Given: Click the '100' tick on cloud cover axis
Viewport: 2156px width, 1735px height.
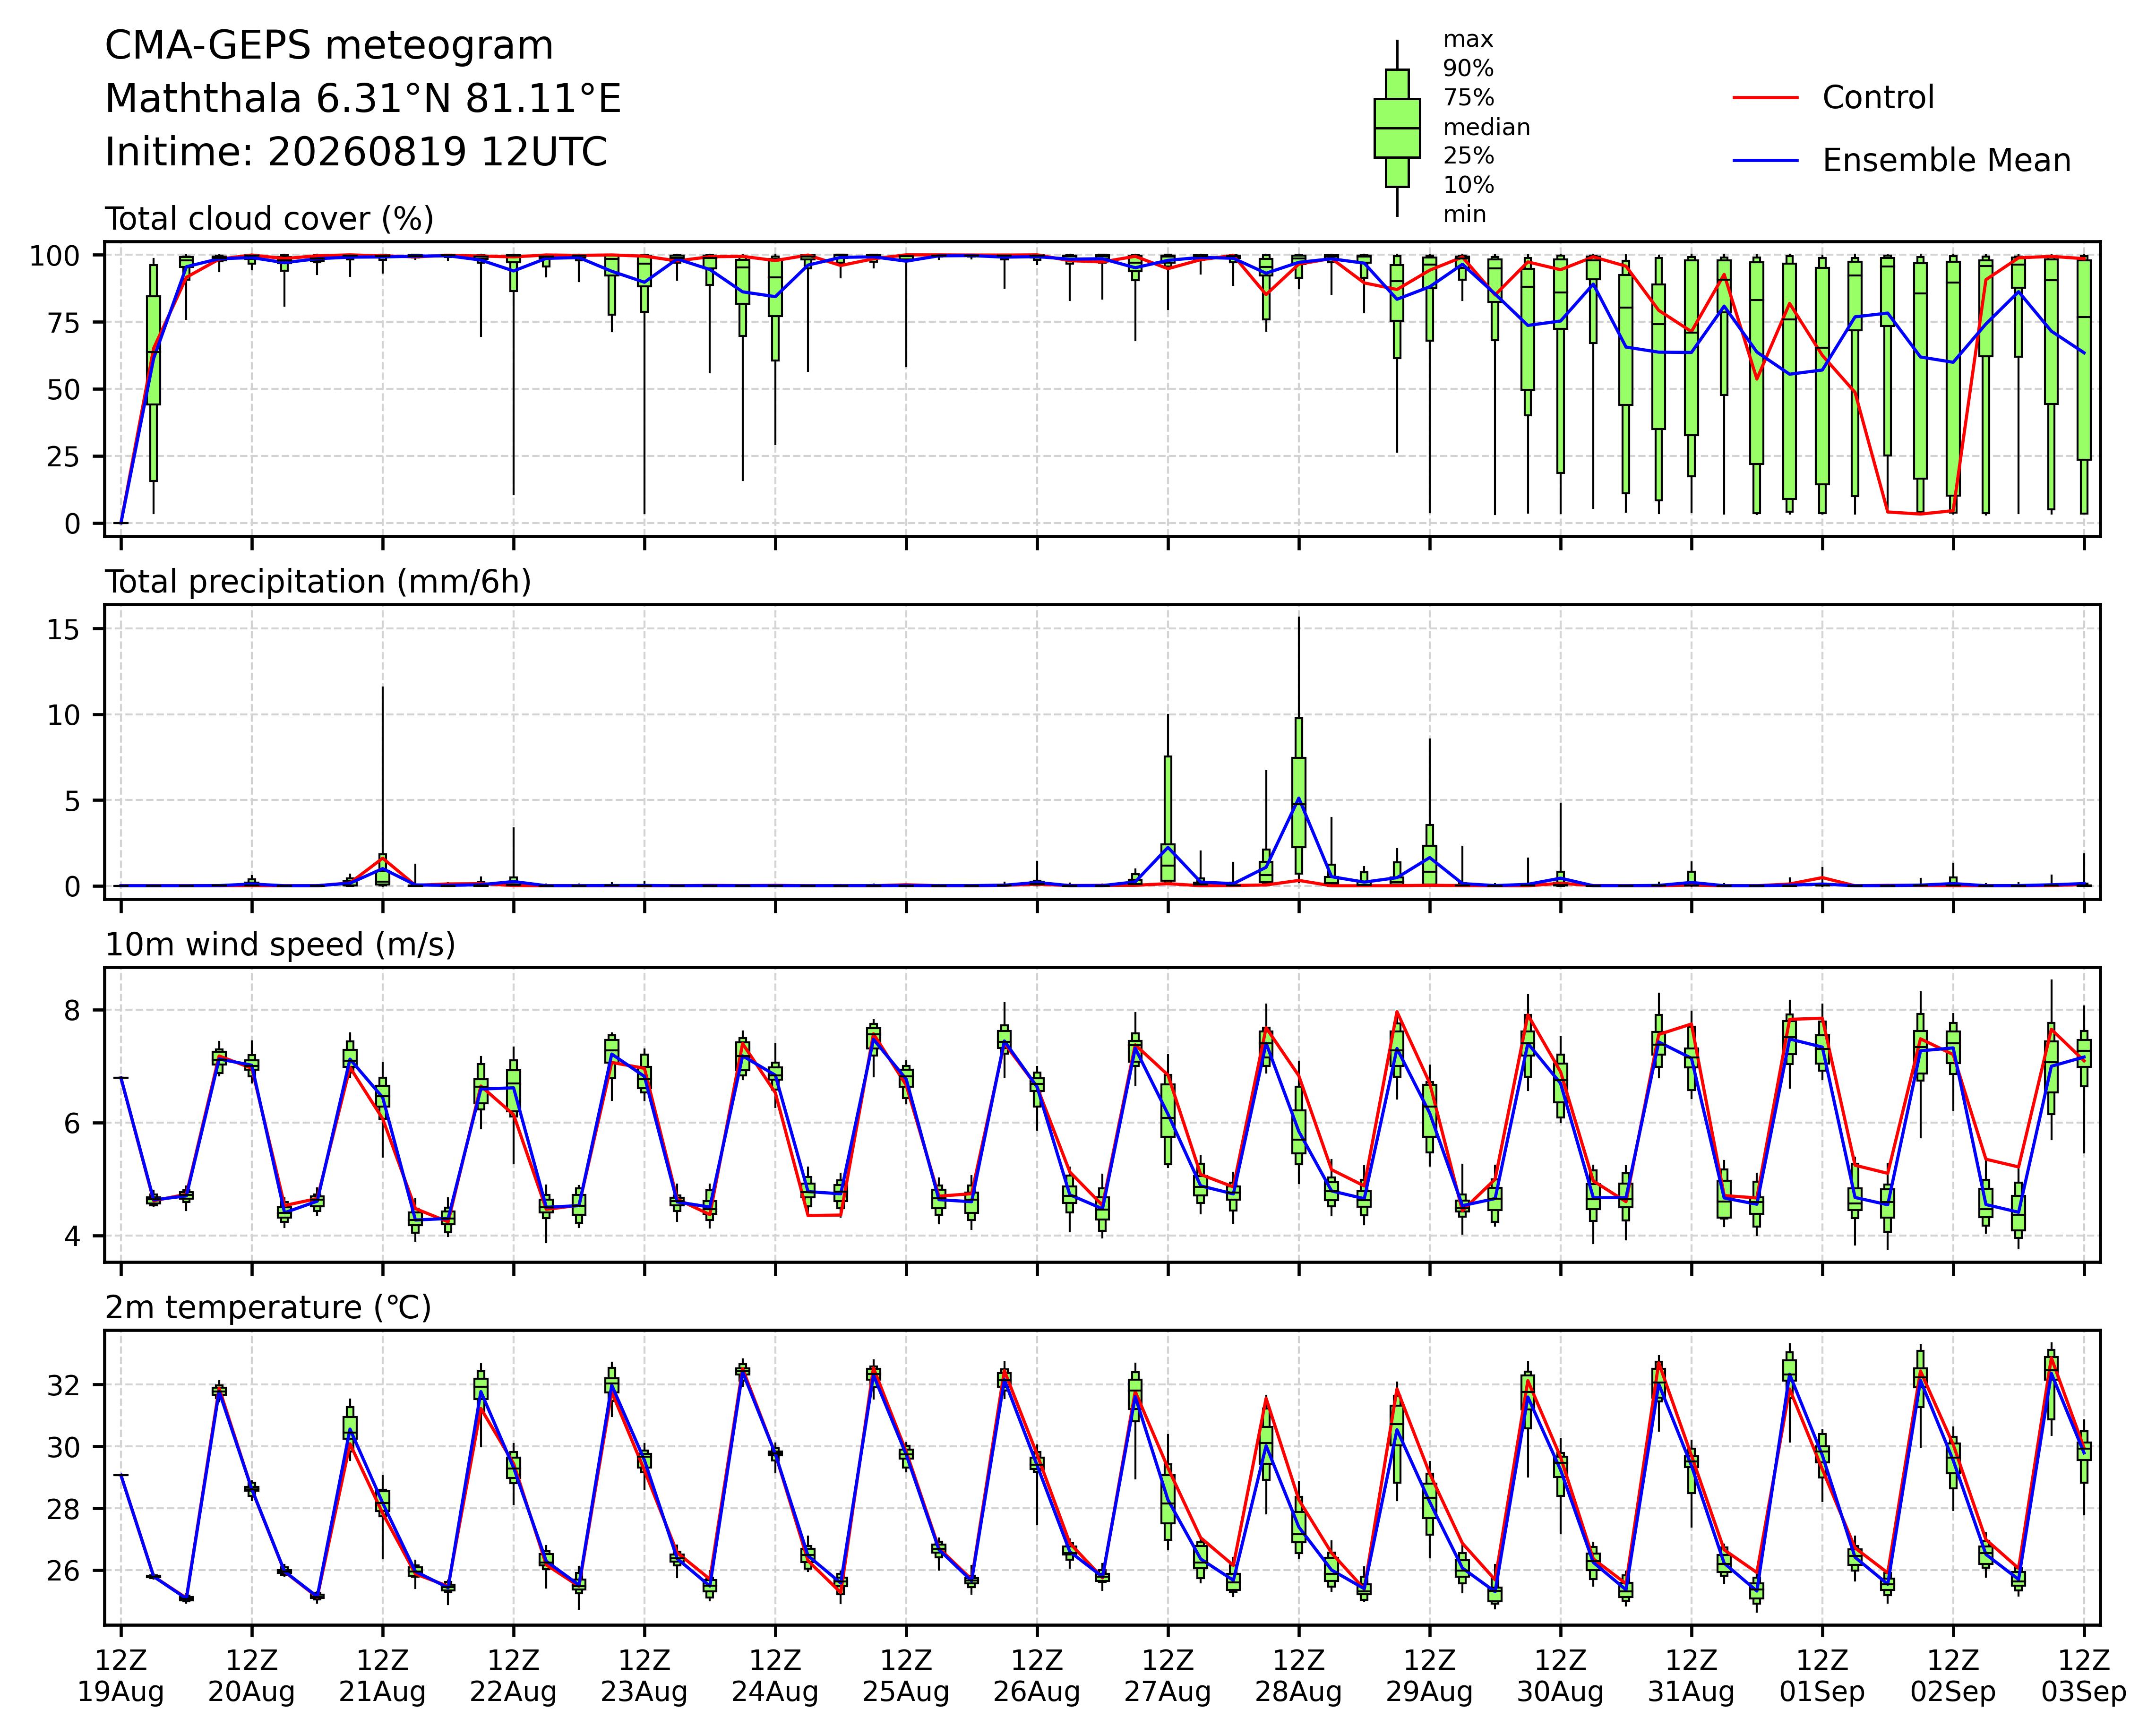Looking at the screenshot, I should click(x=54, y=257).
